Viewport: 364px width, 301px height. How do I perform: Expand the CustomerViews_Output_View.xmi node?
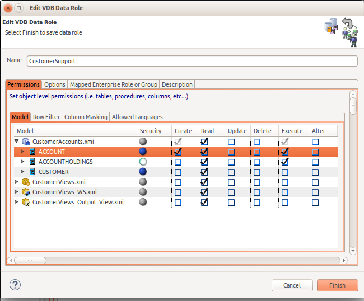click(x=16, y=202)
